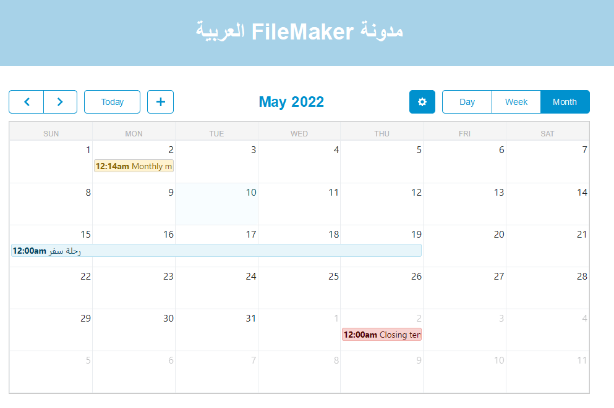The width and height of the screenshot is (614, 408).
Task: Select the Month view tab
Action: pyautogui.click(x=565, y=102)
